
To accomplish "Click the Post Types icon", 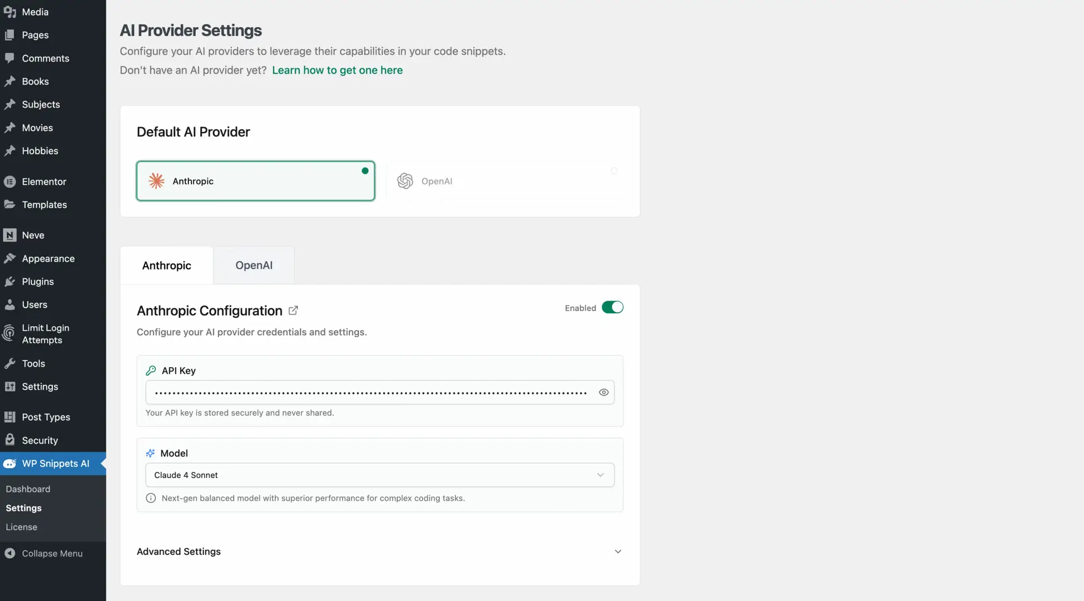I will tap(10, 417).
